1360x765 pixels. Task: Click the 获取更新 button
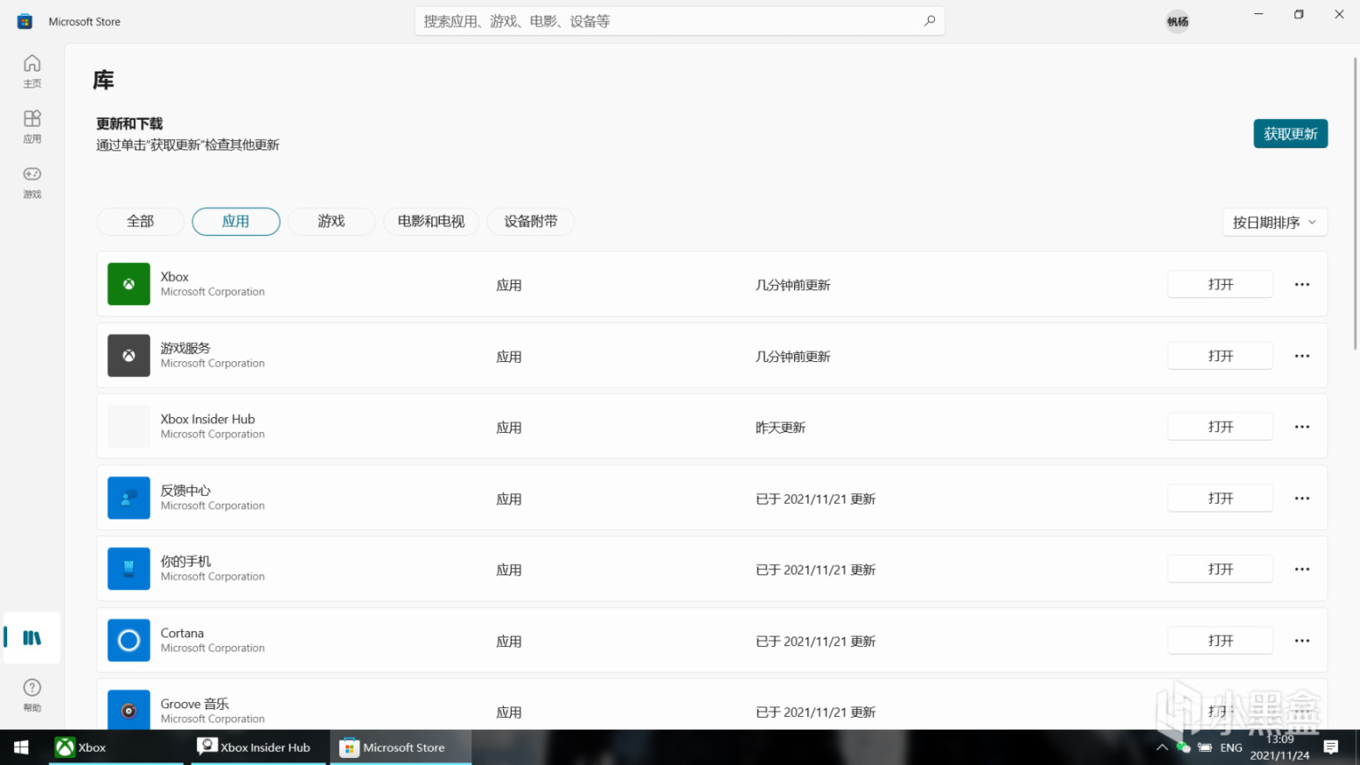point(1290,134)
